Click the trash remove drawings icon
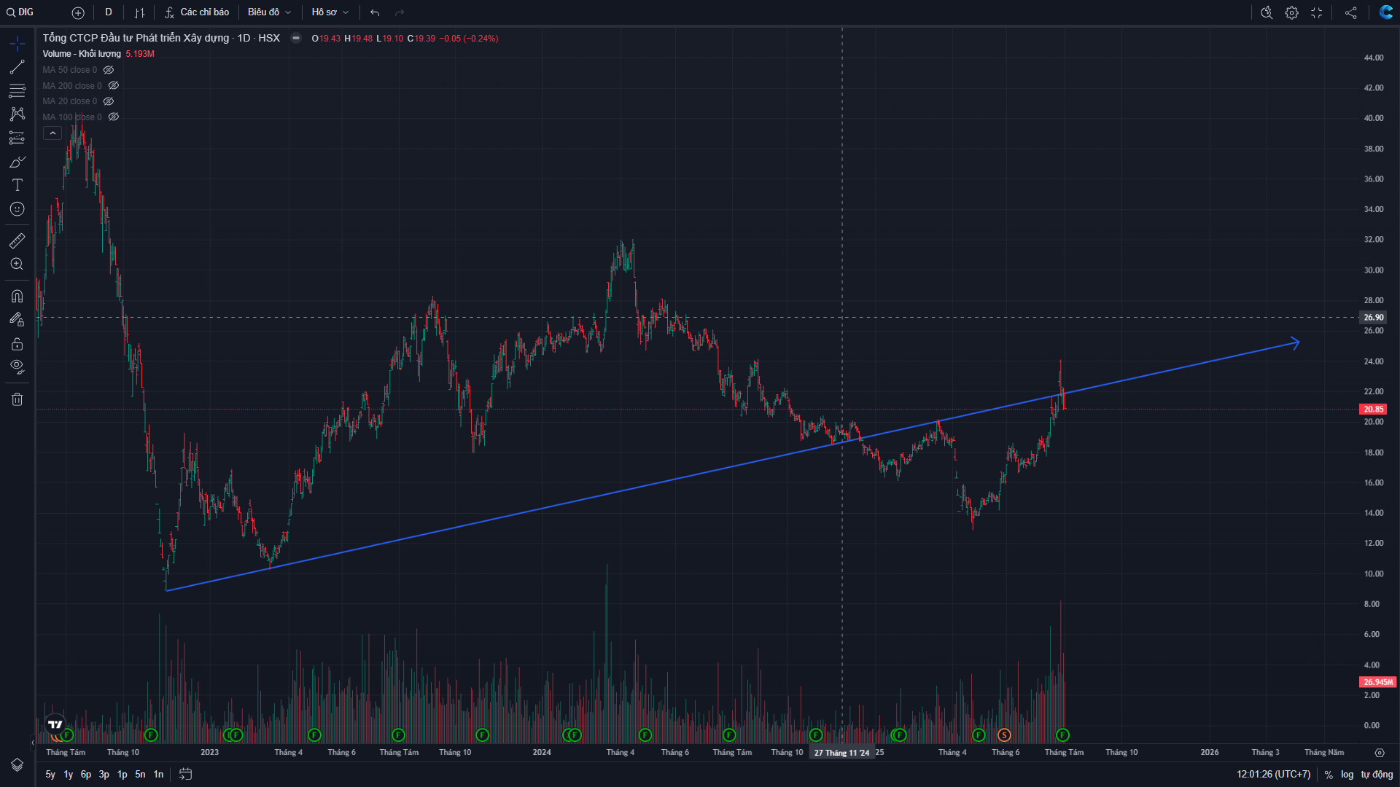This screenshot has height=787, width=1400. click(x=17, y=399)
